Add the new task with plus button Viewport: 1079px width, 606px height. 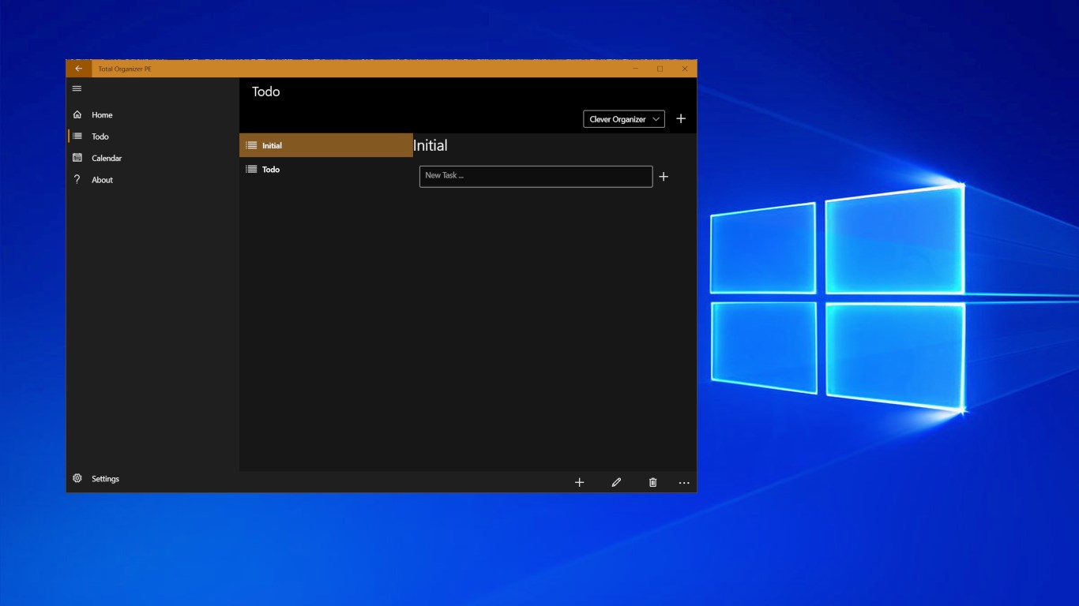click(664, 177)
